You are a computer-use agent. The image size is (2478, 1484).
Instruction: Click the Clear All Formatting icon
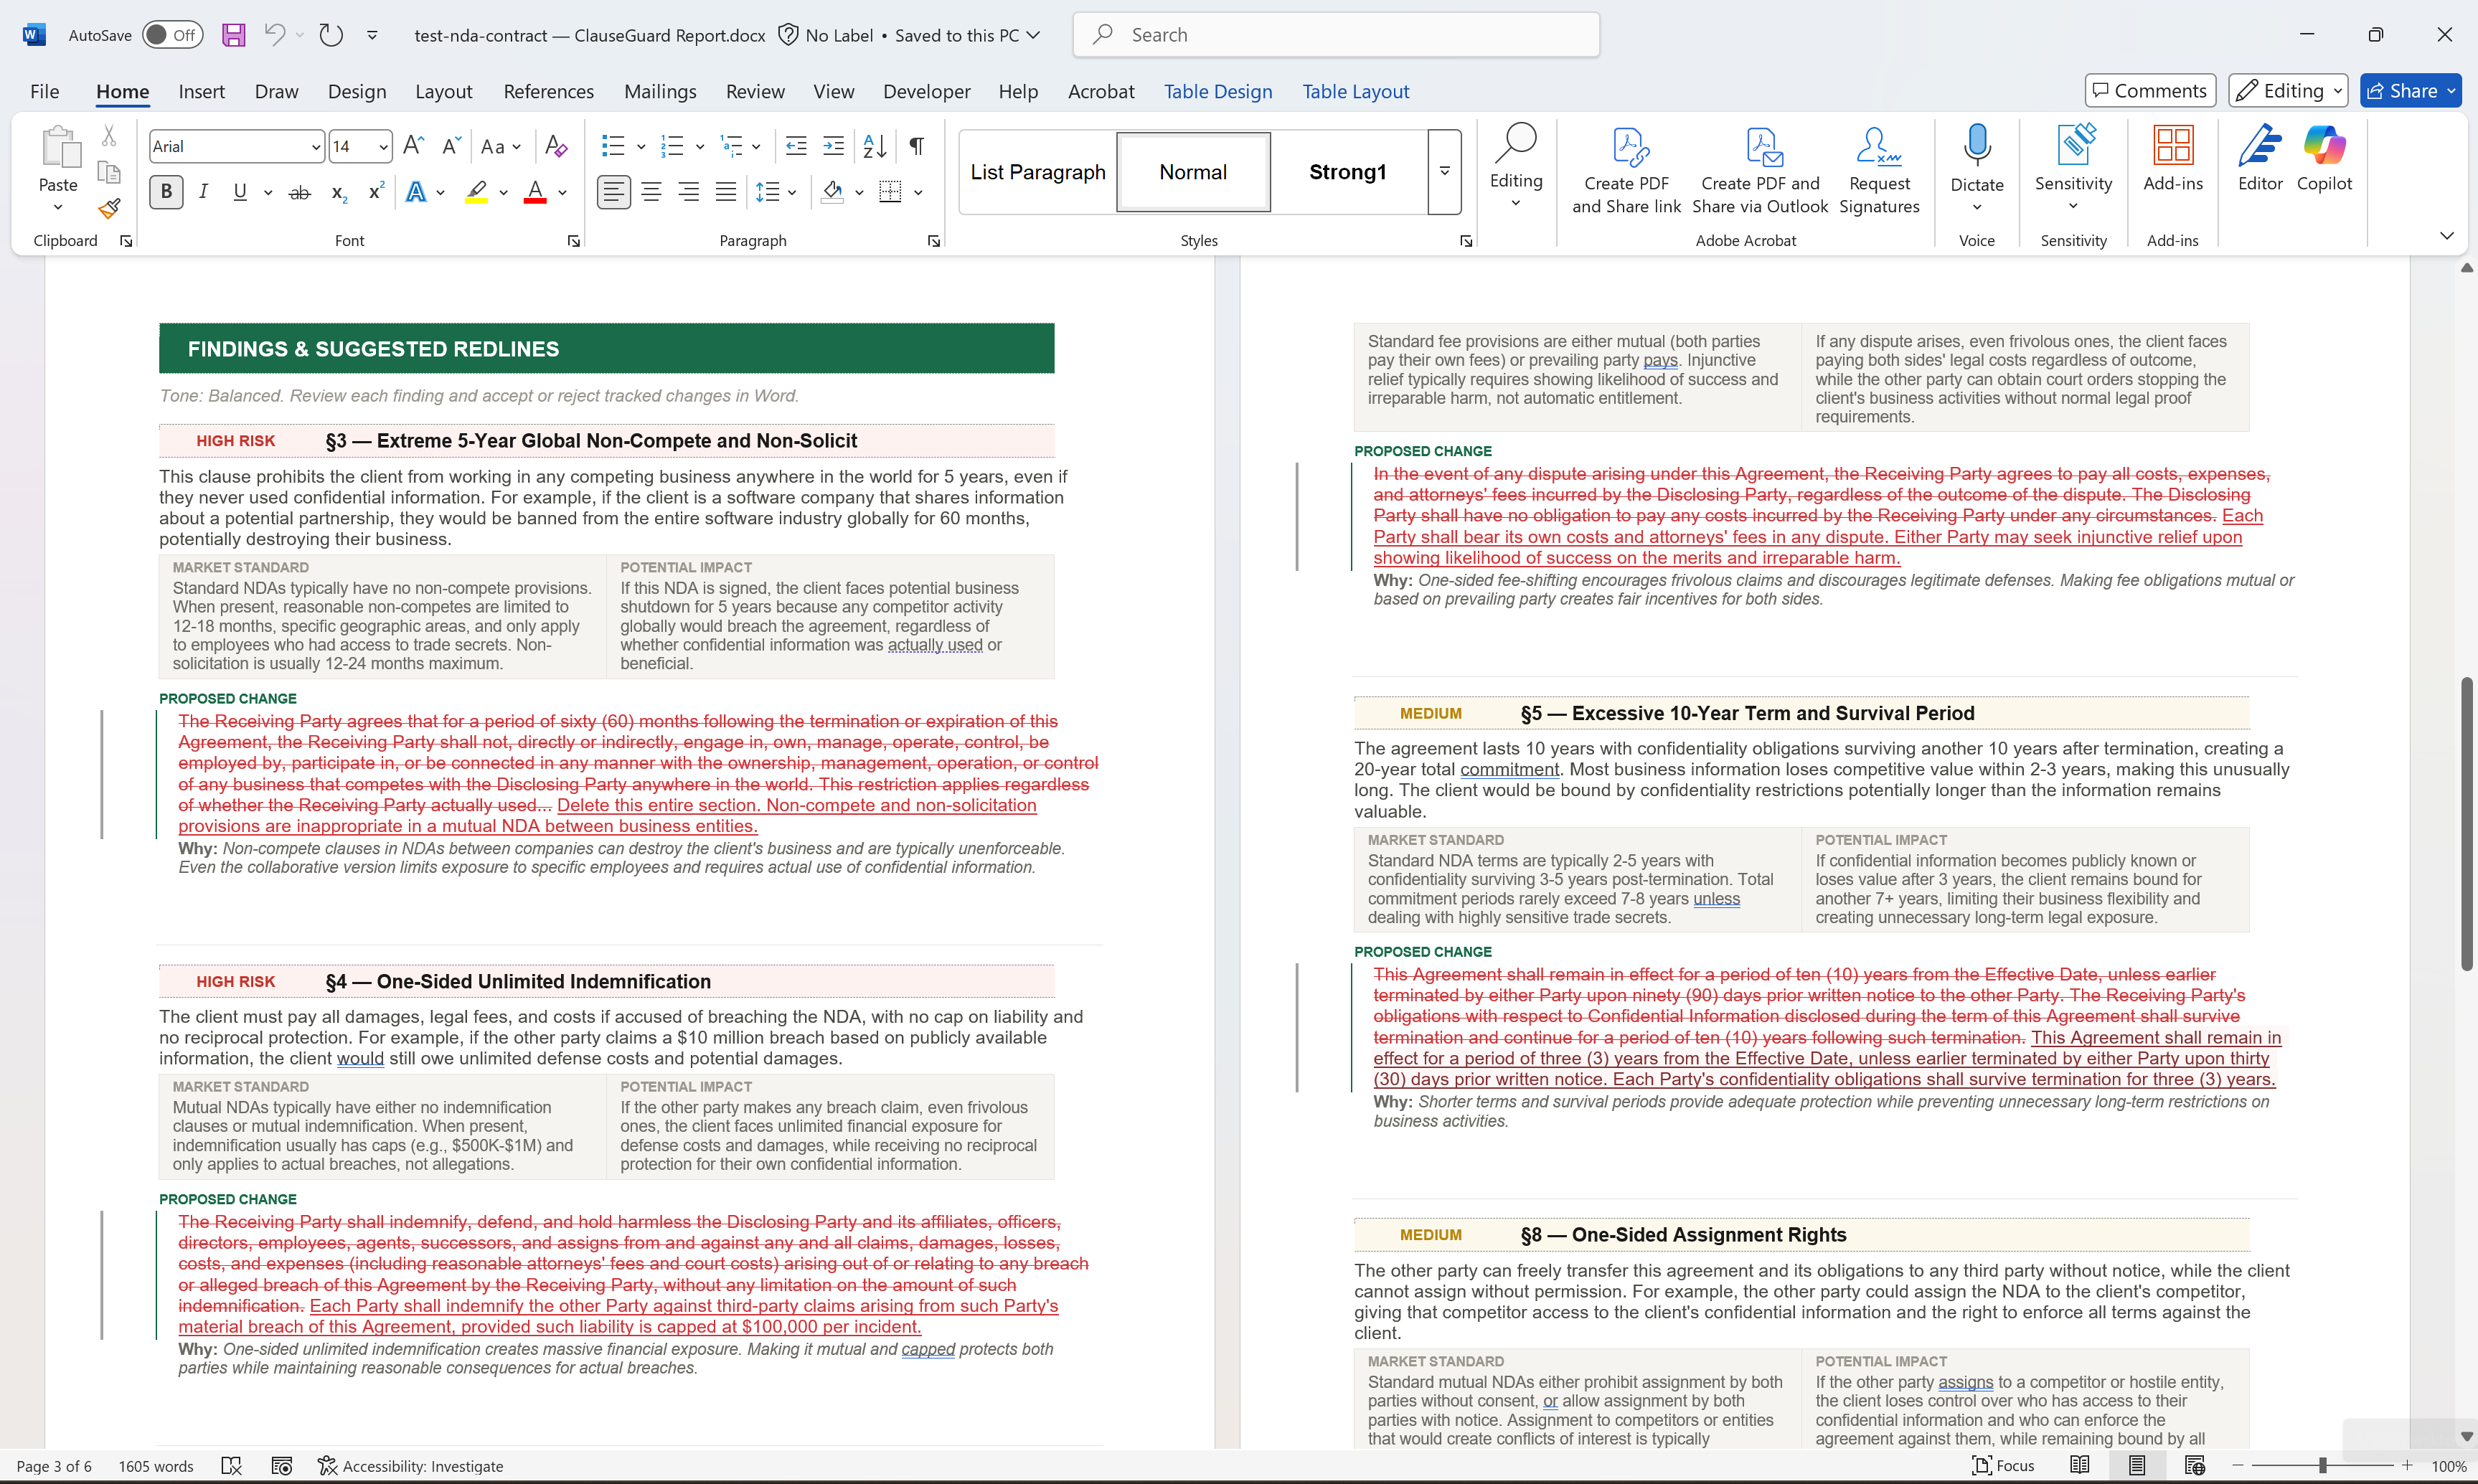tap(557, 146)
